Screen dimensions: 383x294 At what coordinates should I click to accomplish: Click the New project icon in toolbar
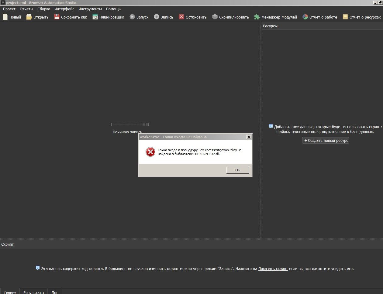(5, 17)
